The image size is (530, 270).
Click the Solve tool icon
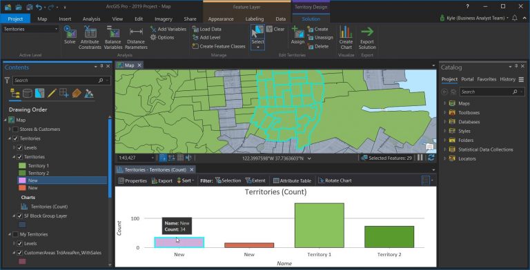70,32
